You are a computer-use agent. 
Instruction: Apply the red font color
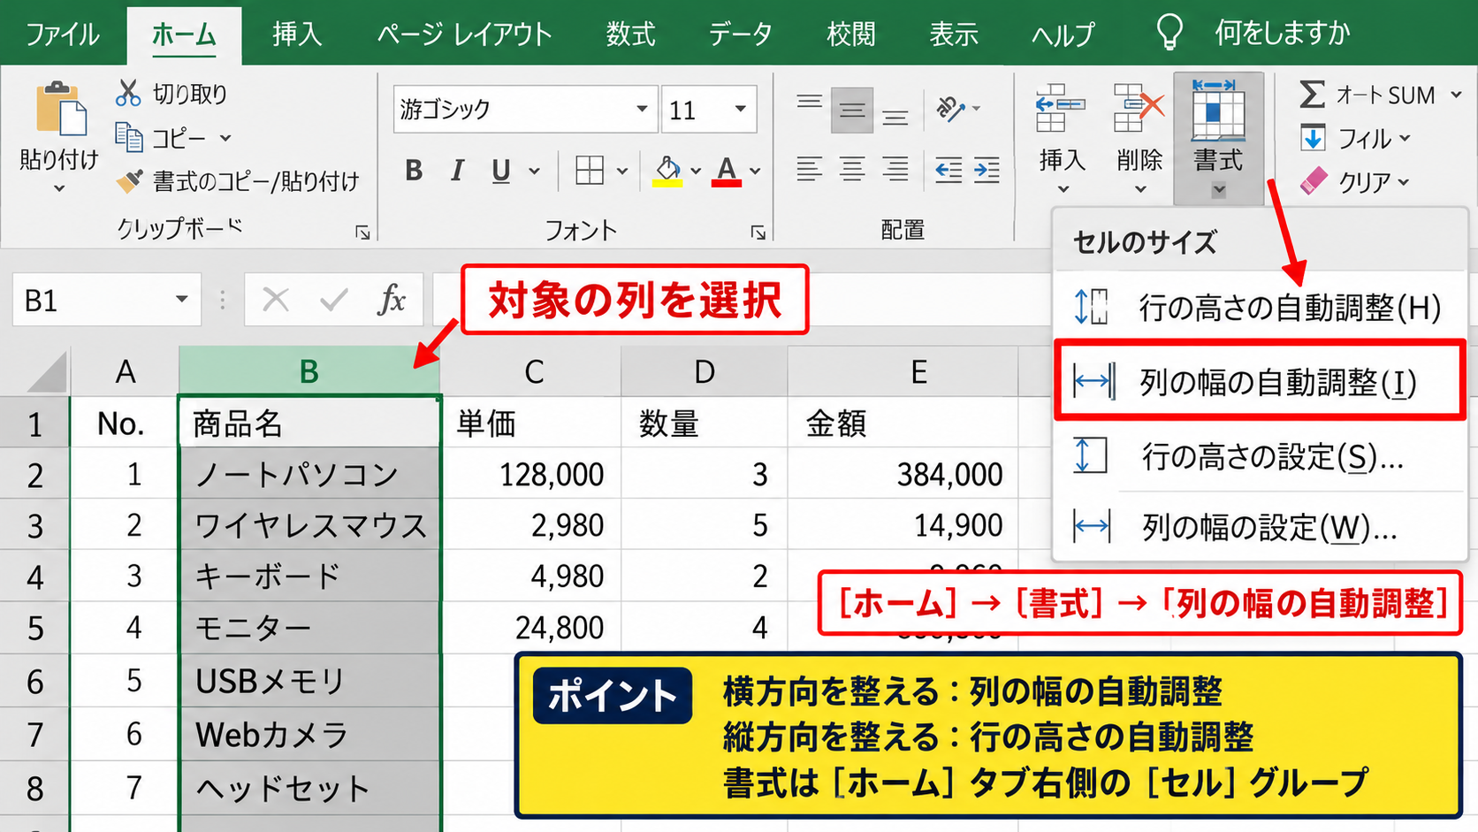click(727, 170)
